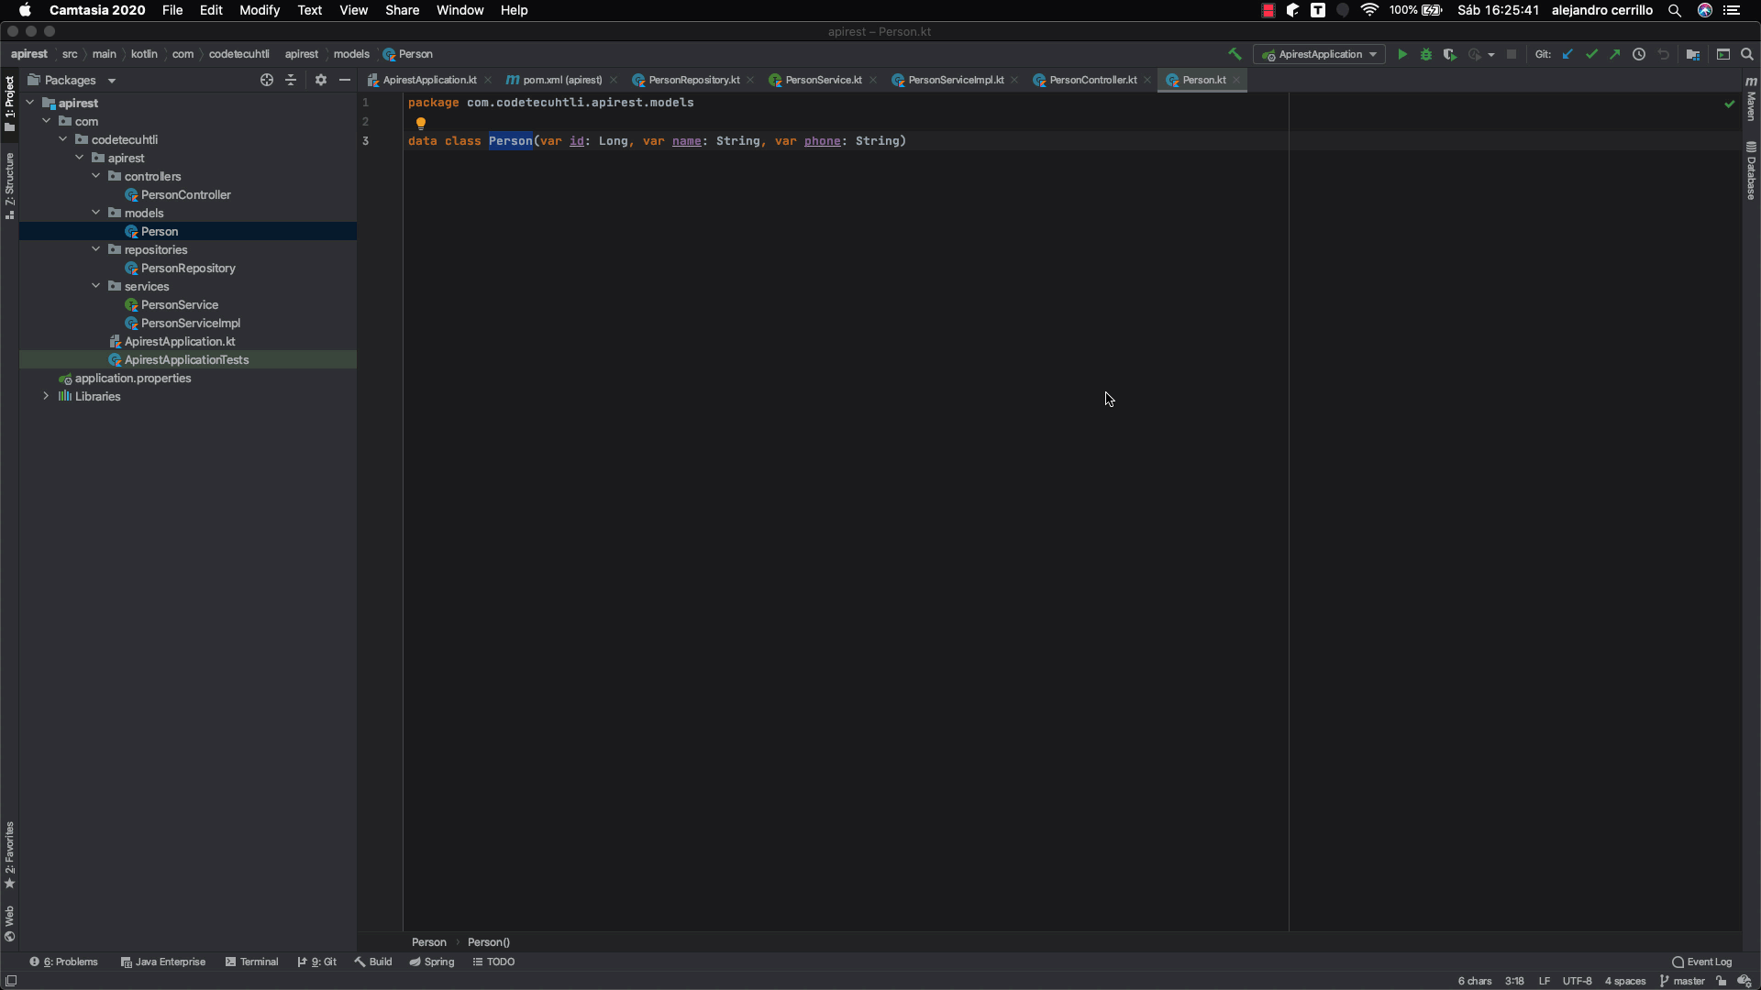
Task: Click the Java Enterprise icon in status bar
Action: (126, 961)
